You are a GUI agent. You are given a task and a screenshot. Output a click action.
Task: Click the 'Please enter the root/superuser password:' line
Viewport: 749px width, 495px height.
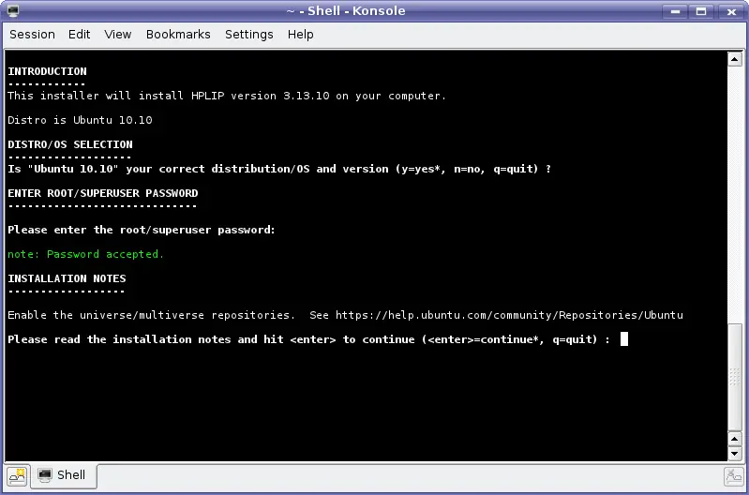click(142, 230)
